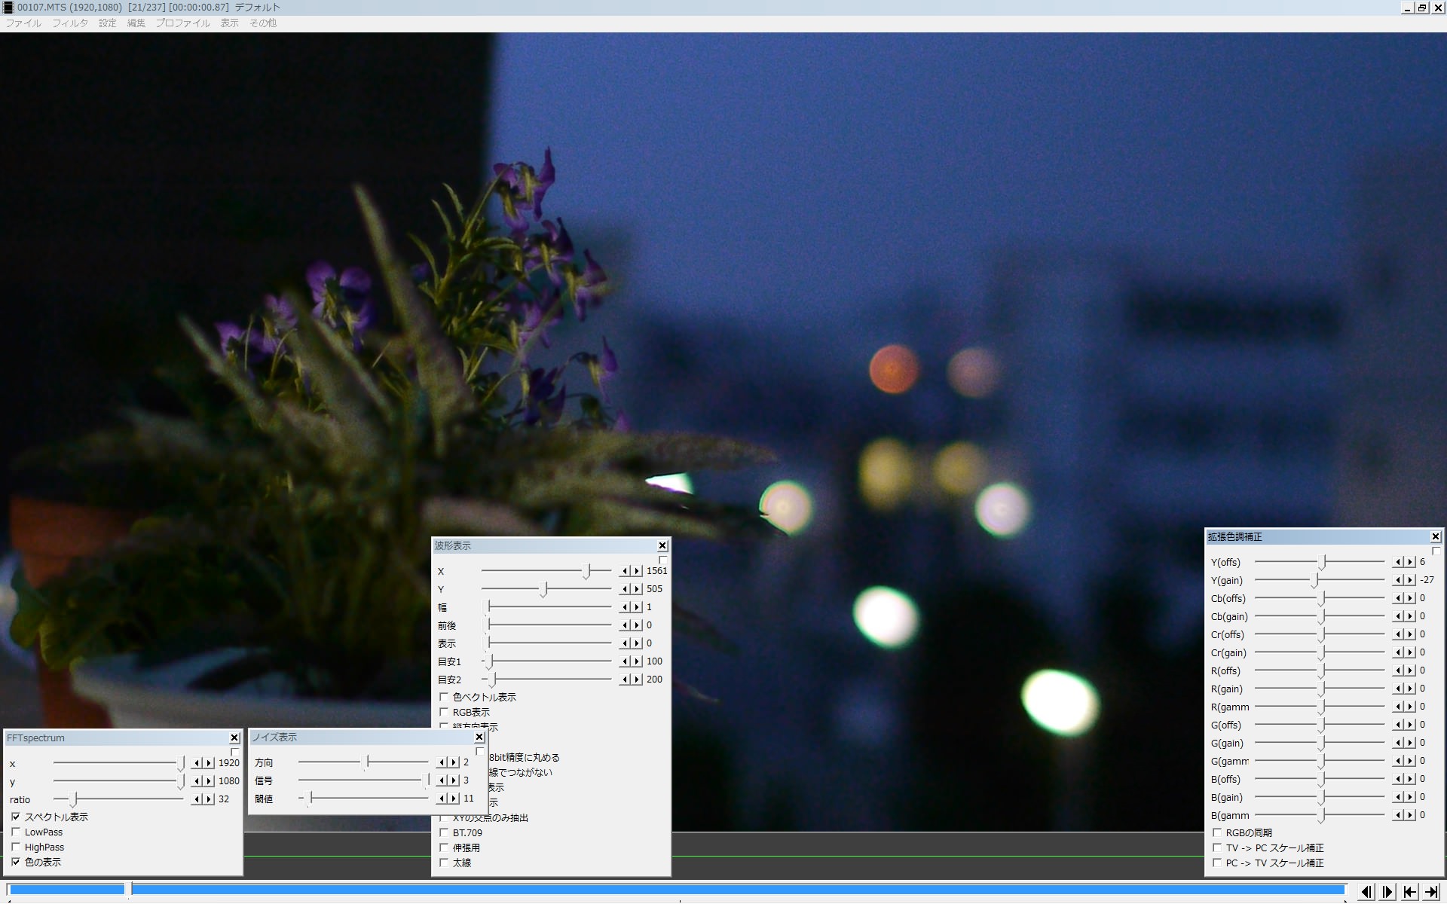Increase Y(offs) with right stepper arrow
The image size is (1447, 904).
click(x=1411, y=562)
